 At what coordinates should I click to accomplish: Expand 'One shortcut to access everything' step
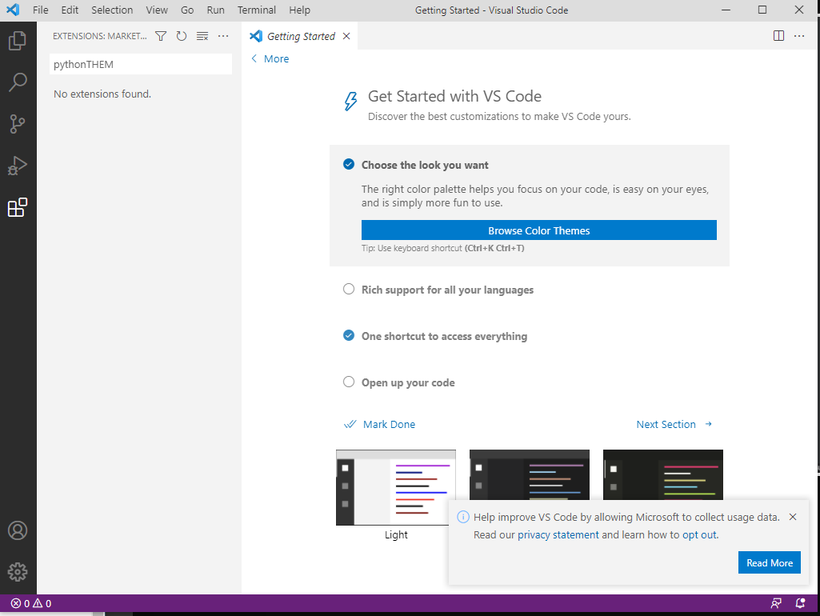[x=444, y=336]
